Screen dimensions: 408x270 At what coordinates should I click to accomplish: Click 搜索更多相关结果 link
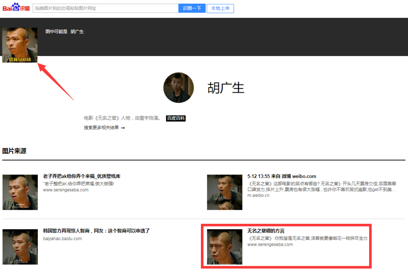click(101, 128)
